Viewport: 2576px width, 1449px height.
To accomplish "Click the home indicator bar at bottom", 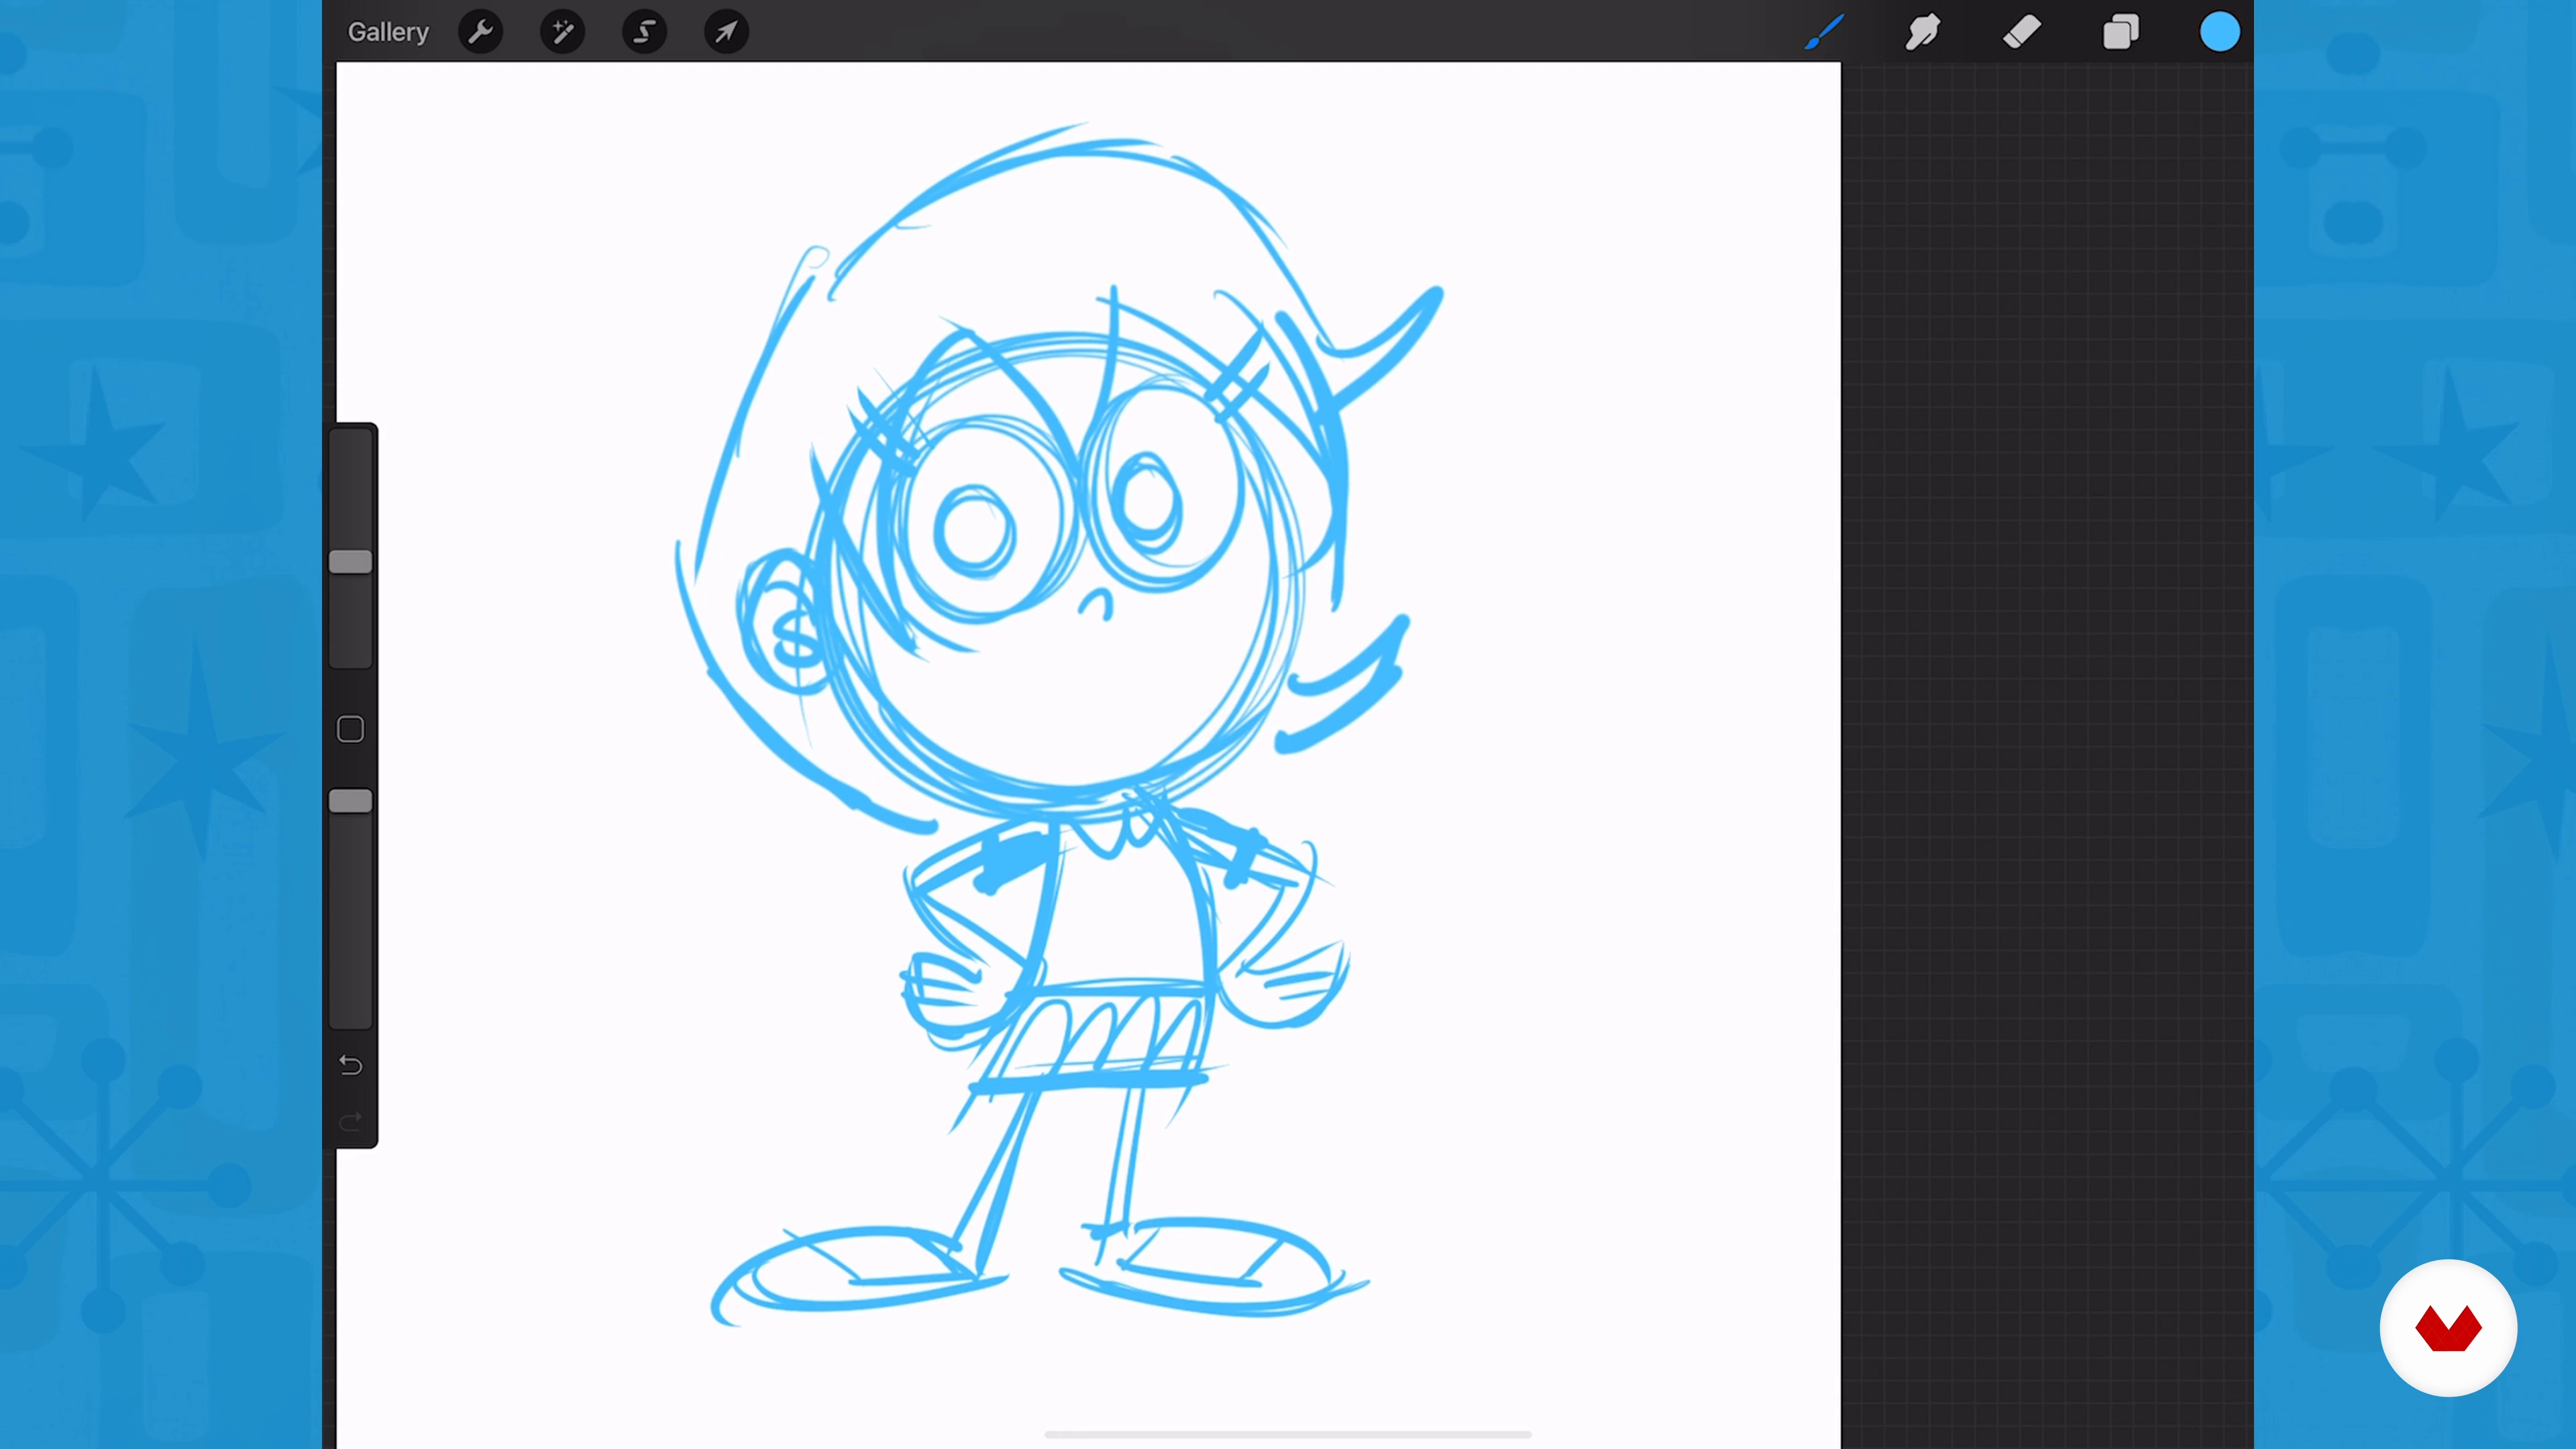I will (1288, 1434).
